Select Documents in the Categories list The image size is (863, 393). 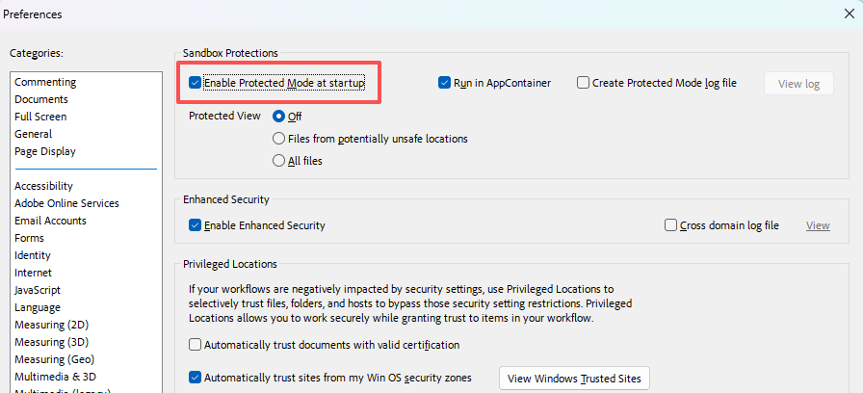pos(41,99)
